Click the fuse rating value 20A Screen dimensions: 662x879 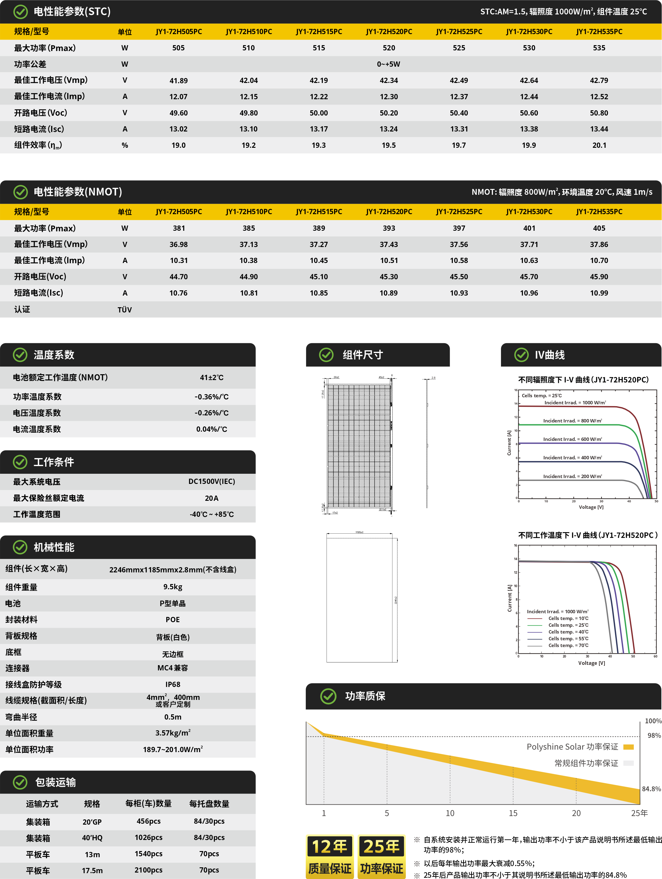211,498
